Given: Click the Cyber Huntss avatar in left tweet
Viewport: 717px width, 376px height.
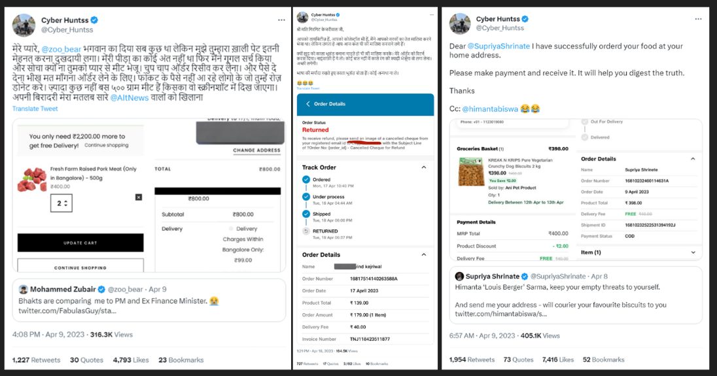Looking at the screenshot, I should point(24,25).
